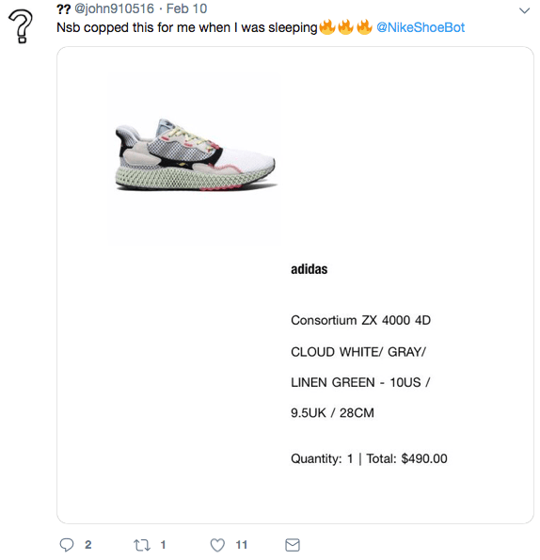Open the @NikeShoeBot mention link
The height and width of the screenshot is (560, 540).
coord(421,27)
